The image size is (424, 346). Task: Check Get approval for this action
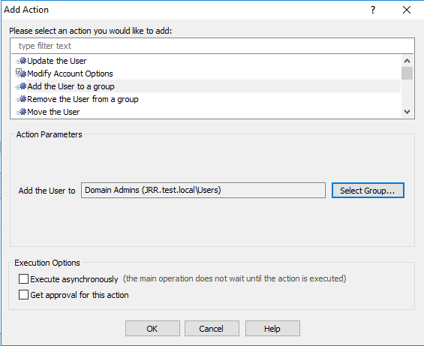coord(23,295)
